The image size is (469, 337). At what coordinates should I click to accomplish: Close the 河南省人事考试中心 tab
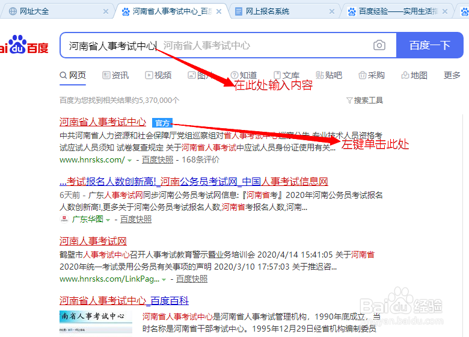tap(219, 11)
